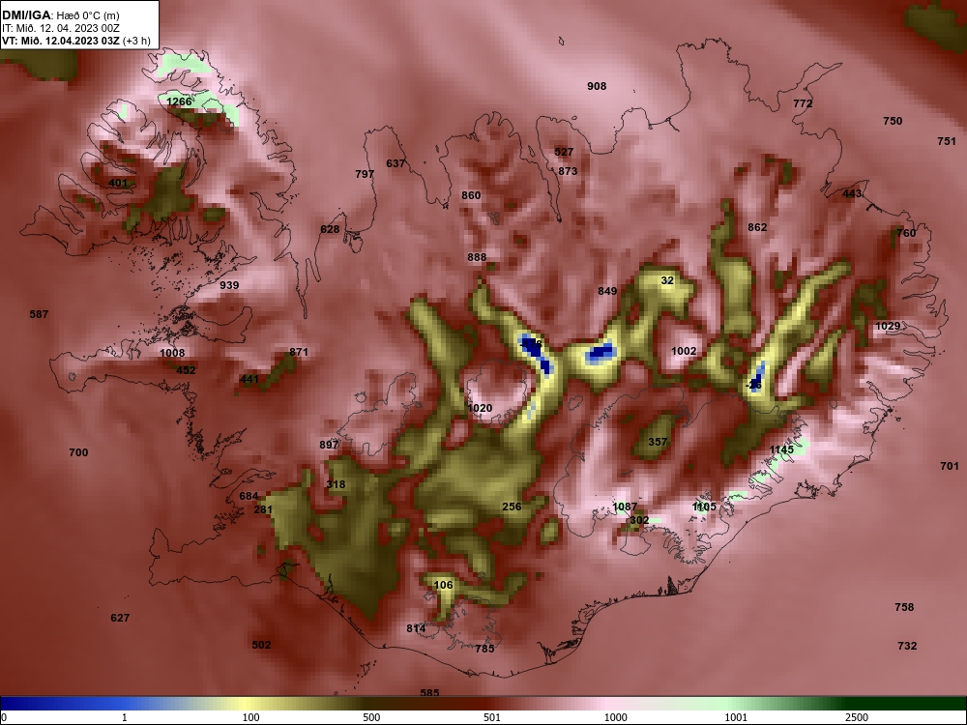The height and width of the screenshot is (725, 967).
Task: Select the 758 offshore value
Action: 904,607
